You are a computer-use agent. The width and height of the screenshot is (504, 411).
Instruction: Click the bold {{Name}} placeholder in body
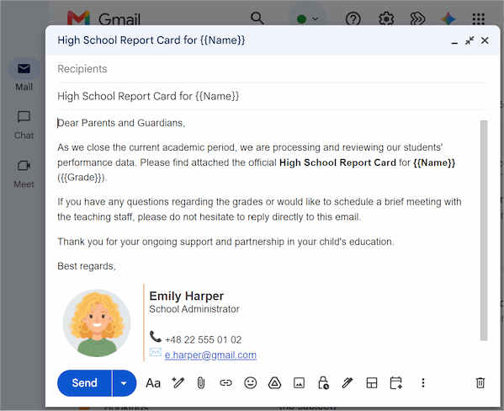click(x=434, y=163)
